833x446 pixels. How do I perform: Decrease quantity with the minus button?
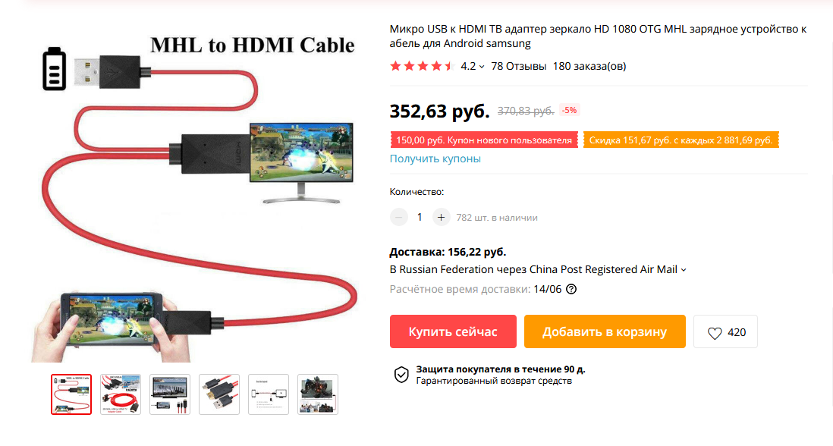(398, 217)
